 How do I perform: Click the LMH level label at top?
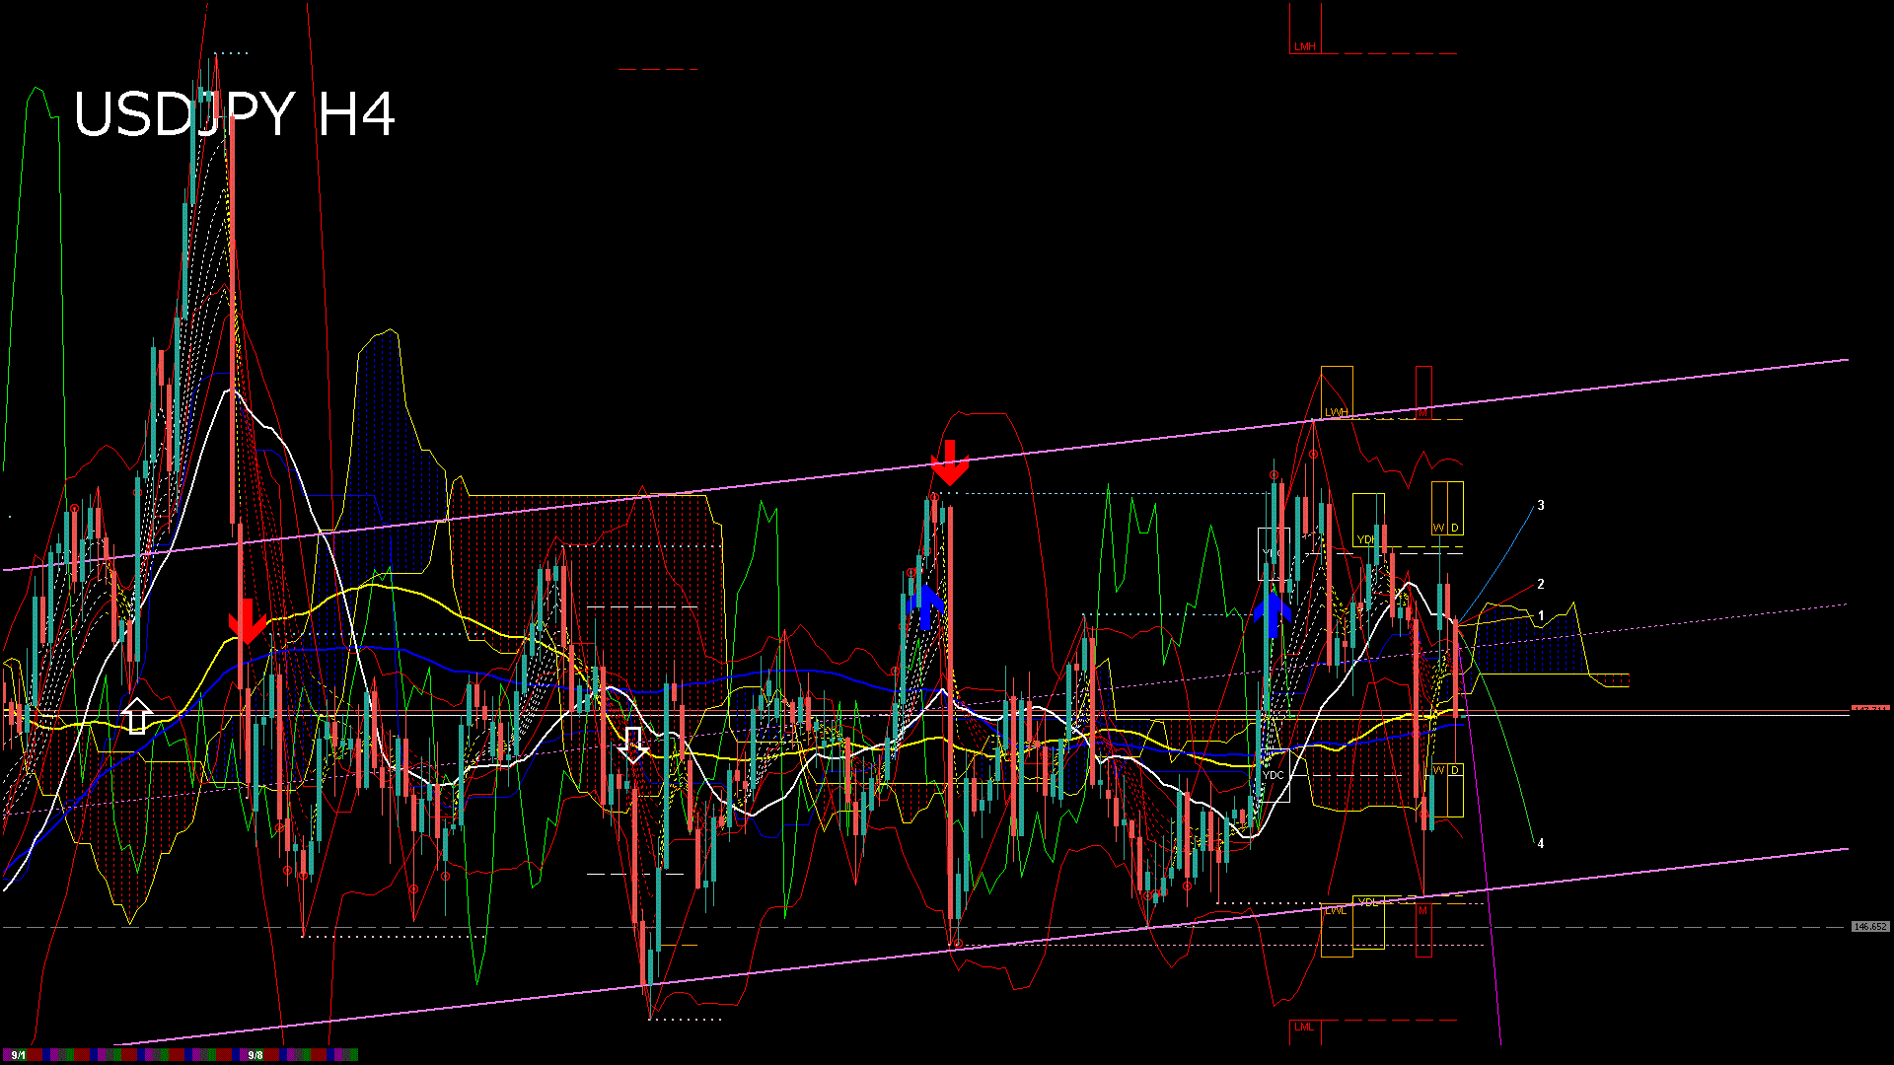tap(1305, 46)
